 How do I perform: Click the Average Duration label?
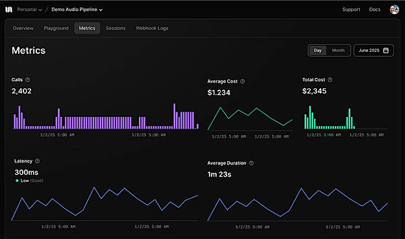[227, 163]
